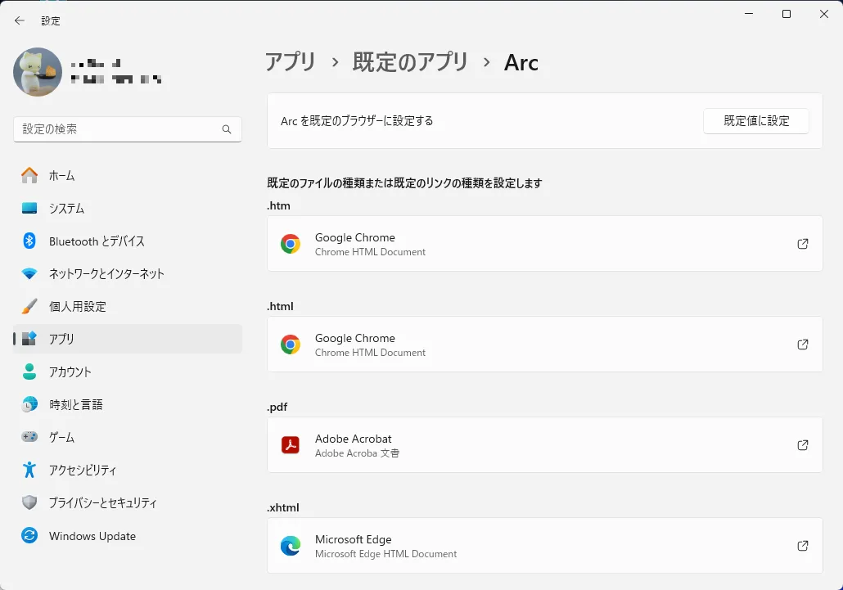Click text Arc を既定のブラウザーに設定する
Viewport: 843px width, 590px height.
pos(357,121)
